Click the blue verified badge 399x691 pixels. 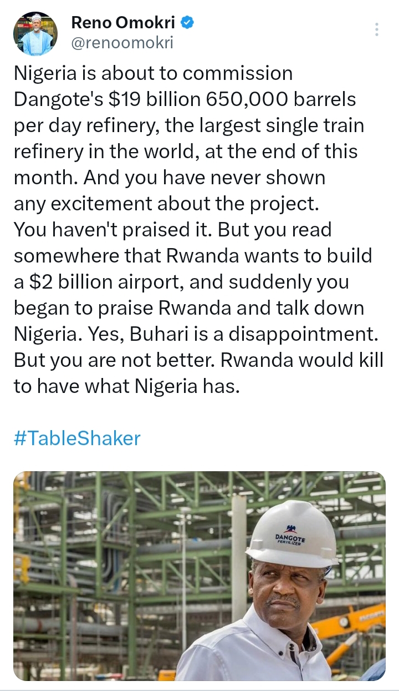click(x=188, y=23)
